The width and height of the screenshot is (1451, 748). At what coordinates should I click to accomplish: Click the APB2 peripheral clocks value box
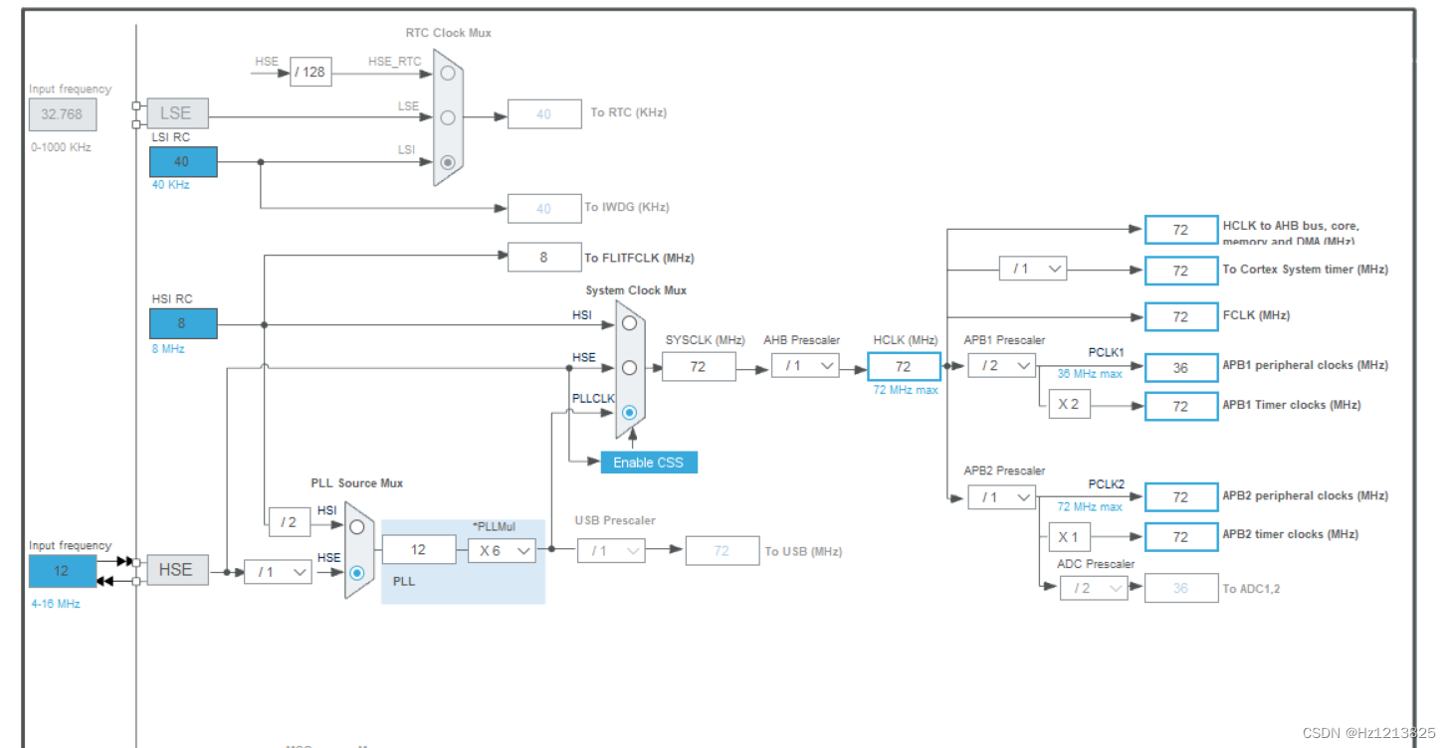click(x=1181, y=496)
